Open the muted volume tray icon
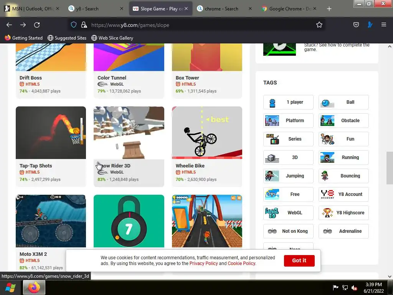Viewport: 393px width, 295px height. (354, 288)
